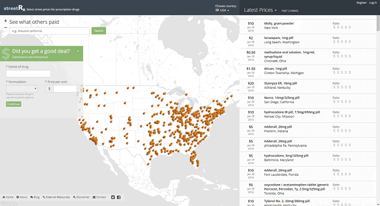Screen dimensions: 380x206
Task: Open the Log In link
Action: [x=373, y=3]
